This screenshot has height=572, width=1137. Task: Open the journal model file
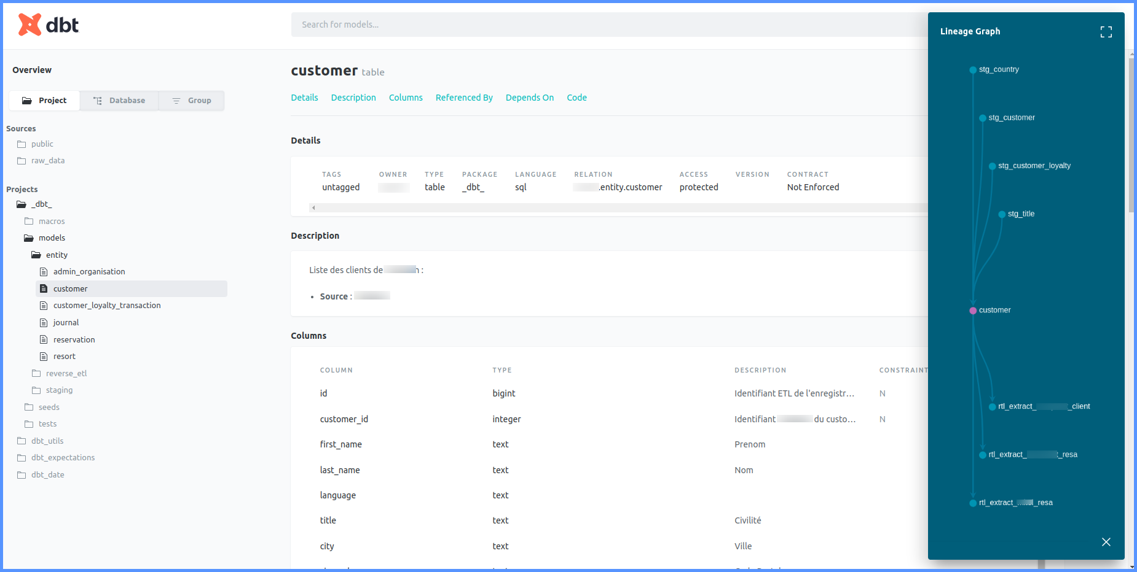tap(66, 323)
